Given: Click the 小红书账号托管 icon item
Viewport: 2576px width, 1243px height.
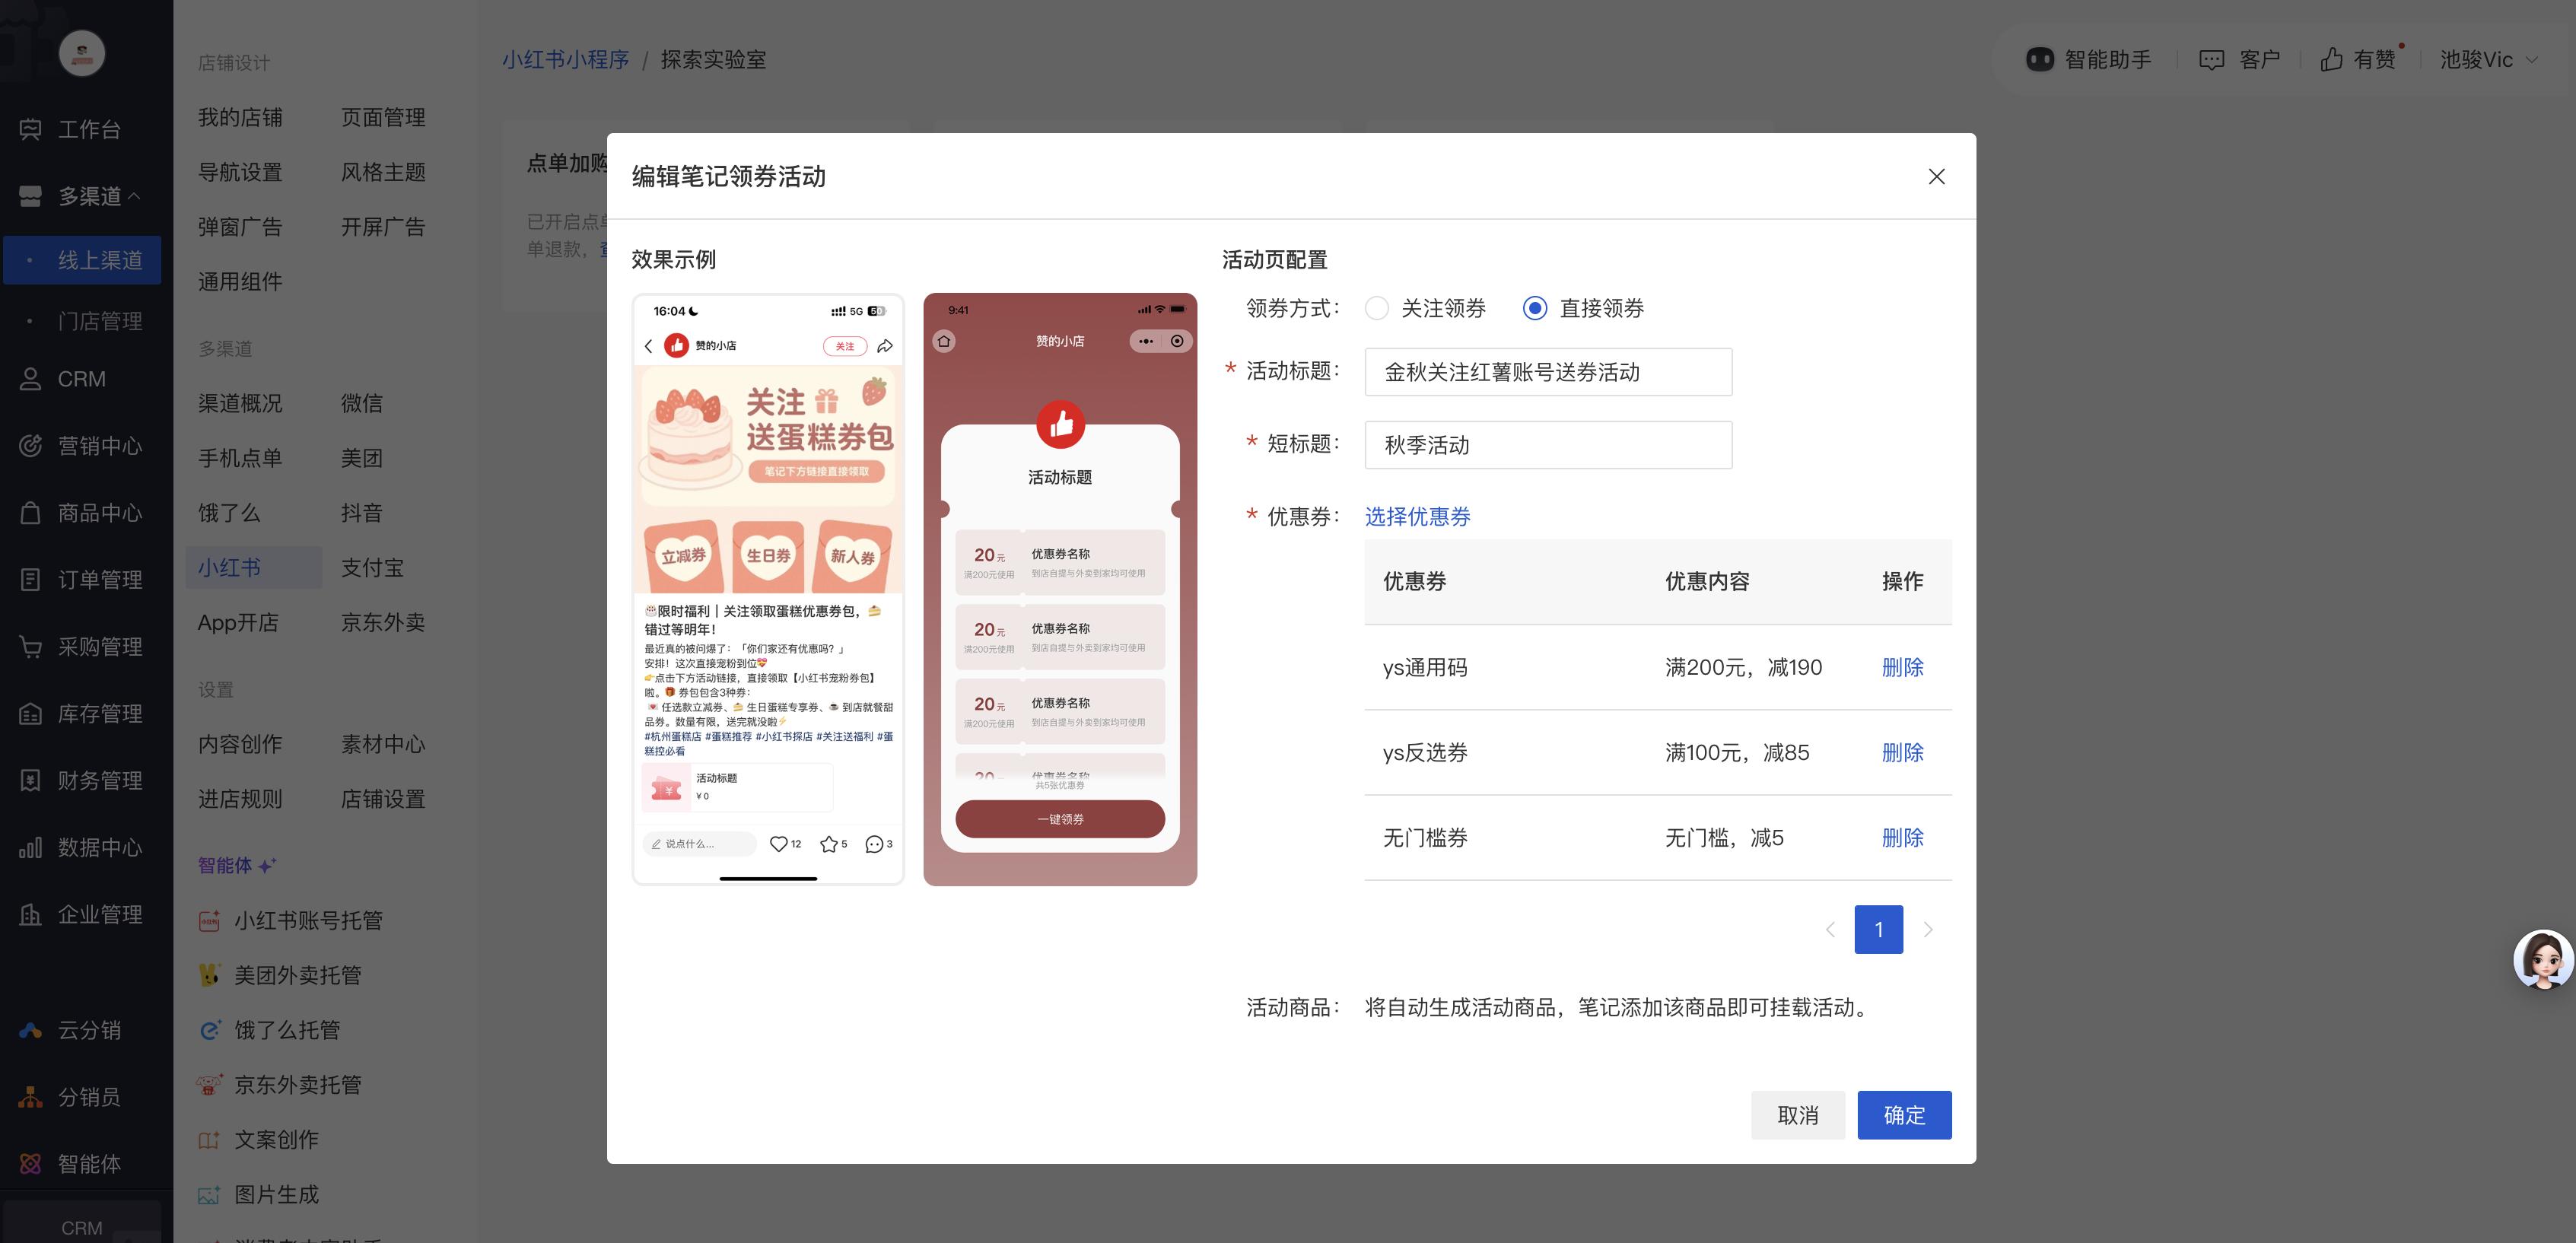Looking at the screenshot, I should (209, 921).
